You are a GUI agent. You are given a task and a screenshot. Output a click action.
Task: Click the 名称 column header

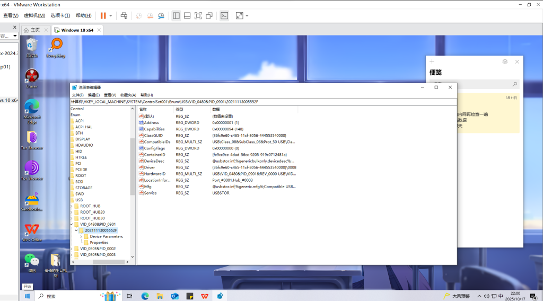click(x=143, y=109)
